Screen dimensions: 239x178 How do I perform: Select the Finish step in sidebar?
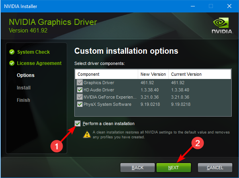pos(23,100)
